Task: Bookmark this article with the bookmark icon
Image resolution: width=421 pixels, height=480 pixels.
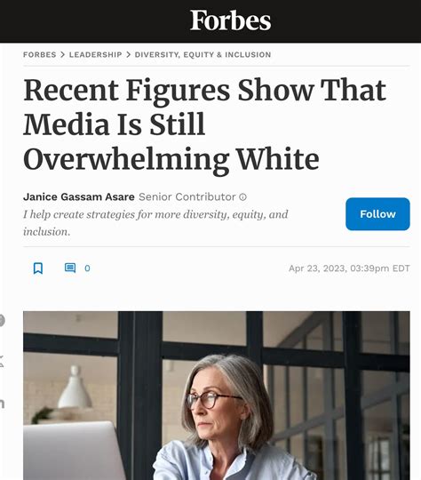Action: pyautogui.click(x=38, y=268)
